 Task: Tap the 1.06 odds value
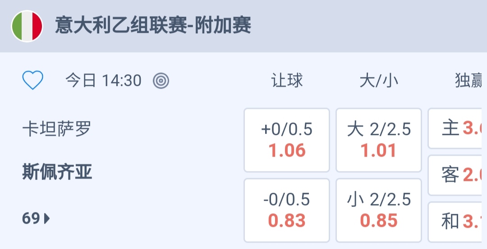(287, 150)
